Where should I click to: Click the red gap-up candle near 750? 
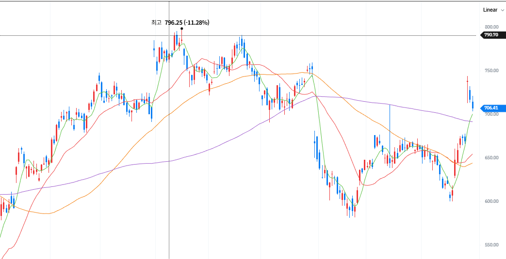coord(467,81)
